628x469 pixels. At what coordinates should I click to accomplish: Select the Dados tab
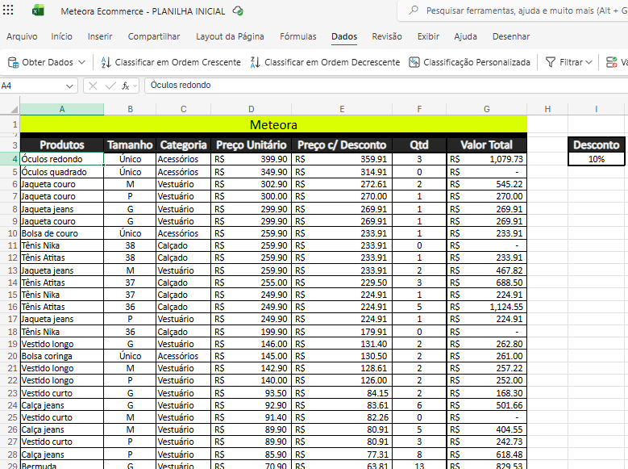[x=344, y=36]
